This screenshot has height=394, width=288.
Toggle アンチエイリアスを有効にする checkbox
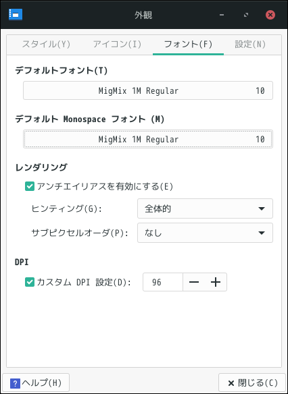(30, 187)
